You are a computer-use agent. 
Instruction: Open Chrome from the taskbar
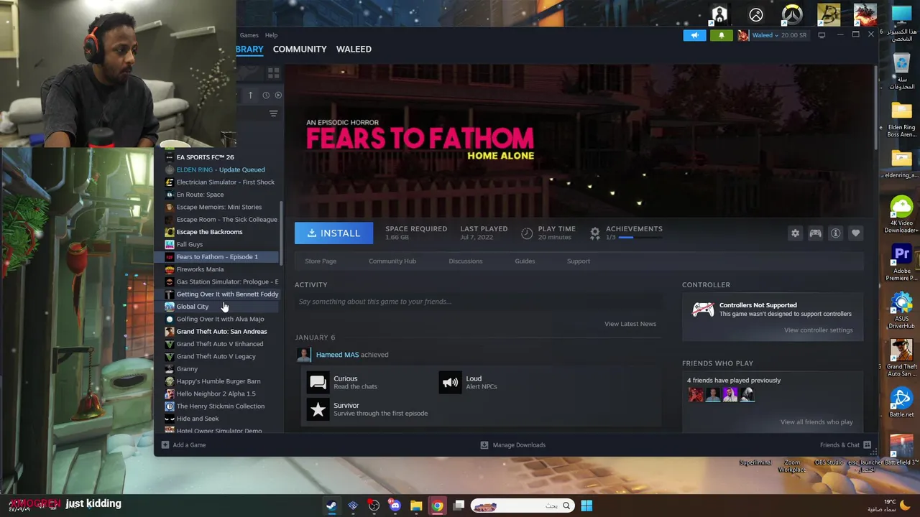point(437,506)
